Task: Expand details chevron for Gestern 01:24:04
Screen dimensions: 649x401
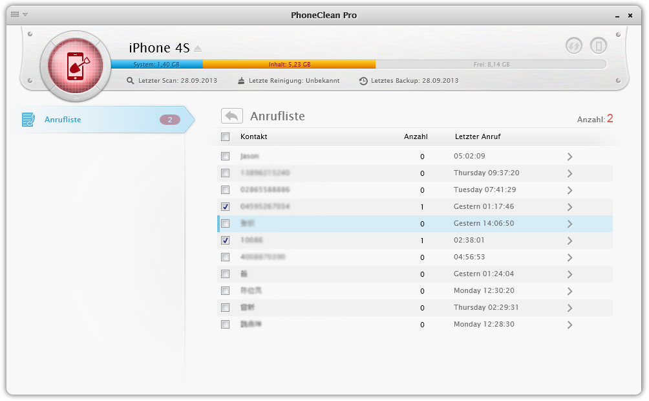Action: coord(570,274)
